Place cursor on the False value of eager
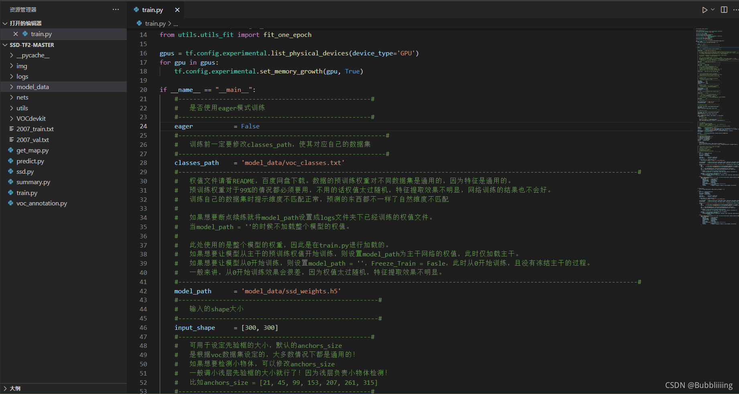Screen dimensions: 739x394 (x=250, y=126)
